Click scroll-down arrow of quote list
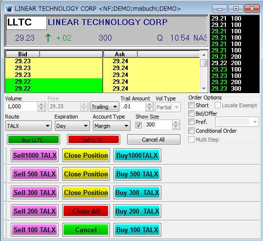Screen dimensions: 263x241 (204, 88)
